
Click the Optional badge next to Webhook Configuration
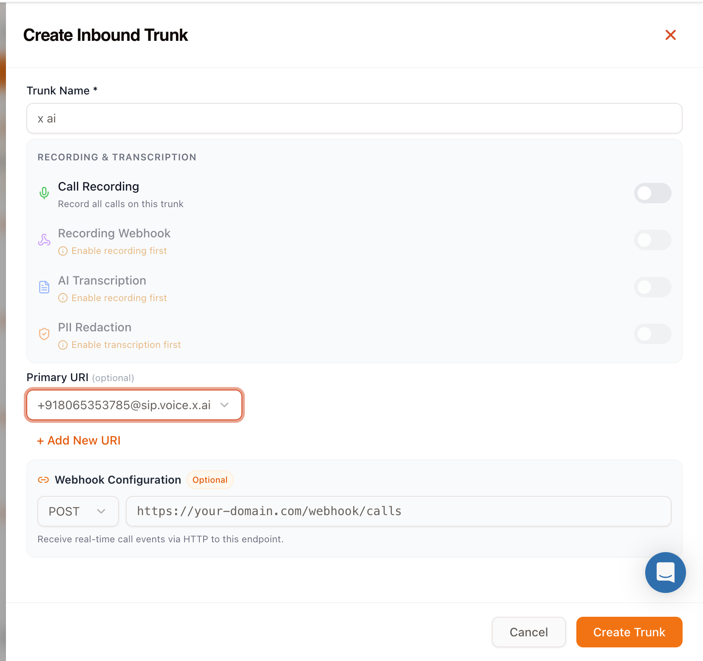[210, 480]
